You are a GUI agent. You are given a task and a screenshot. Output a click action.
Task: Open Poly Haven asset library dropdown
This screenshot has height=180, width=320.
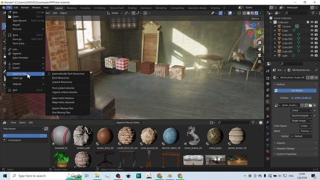[x=23, y=129]
